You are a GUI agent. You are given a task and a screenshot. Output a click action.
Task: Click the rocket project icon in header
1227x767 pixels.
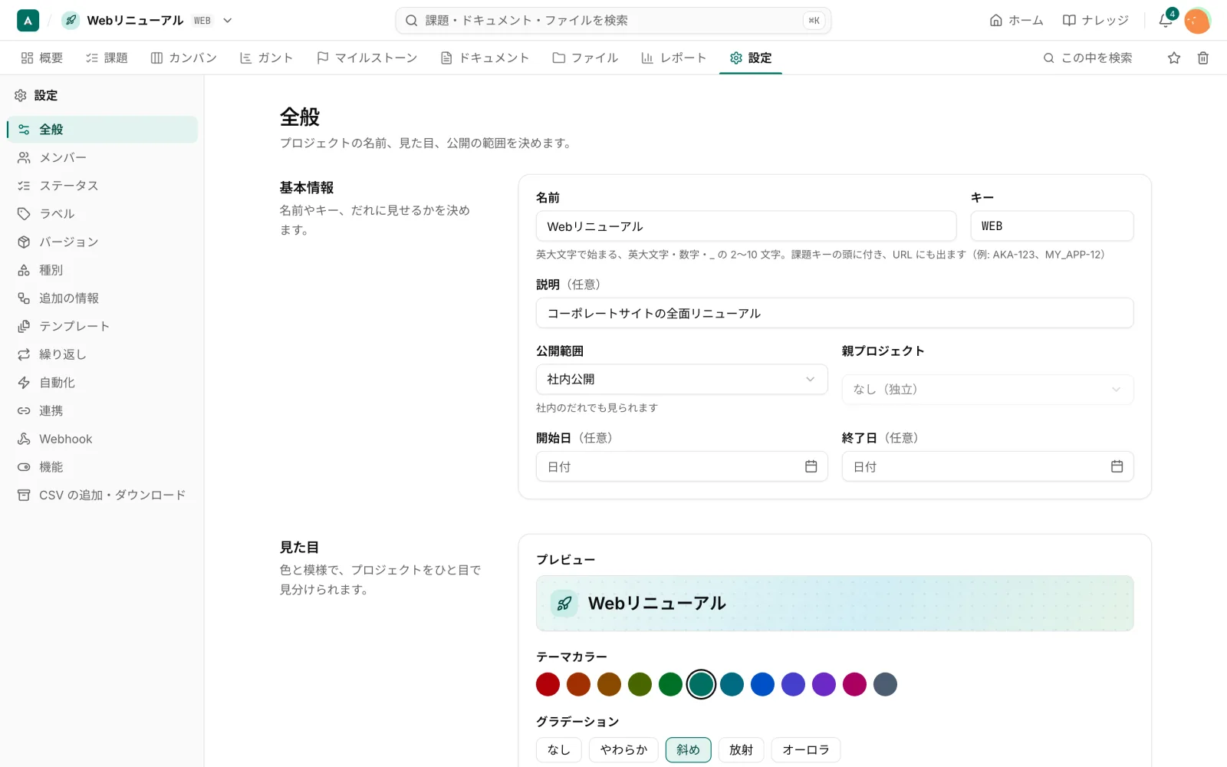pos(71,21)
